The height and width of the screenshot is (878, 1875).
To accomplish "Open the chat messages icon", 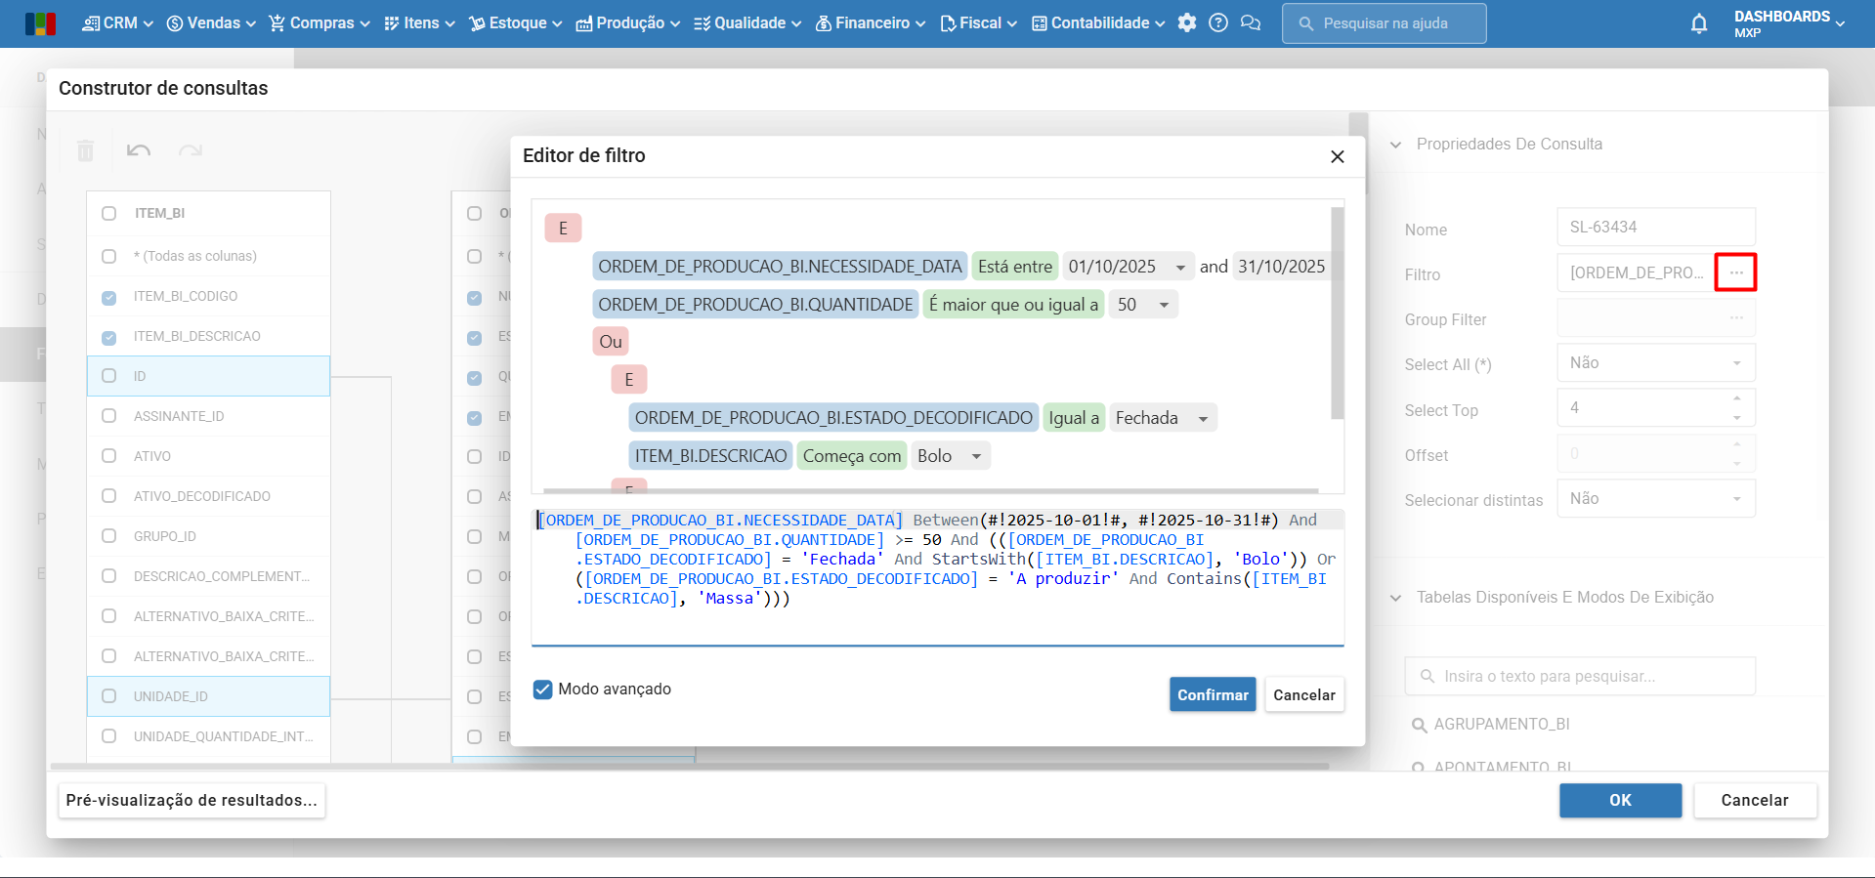I will 1251,23.
